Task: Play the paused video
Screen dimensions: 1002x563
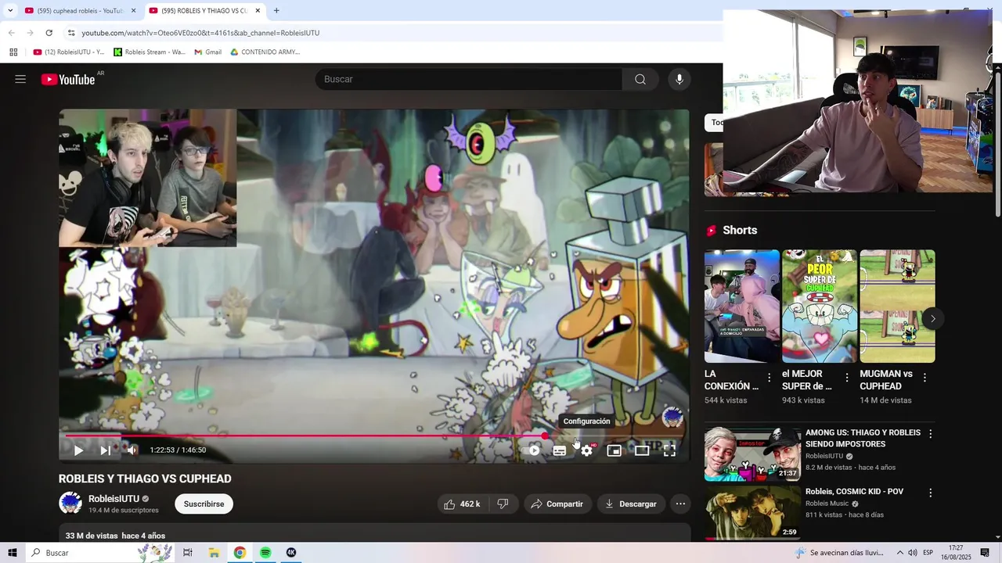Action: tap(78, 450)
